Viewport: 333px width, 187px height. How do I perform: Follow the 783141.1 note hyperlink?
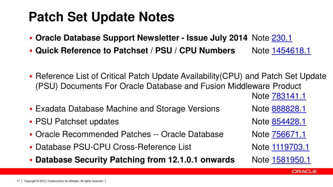(x=289, y=96)
